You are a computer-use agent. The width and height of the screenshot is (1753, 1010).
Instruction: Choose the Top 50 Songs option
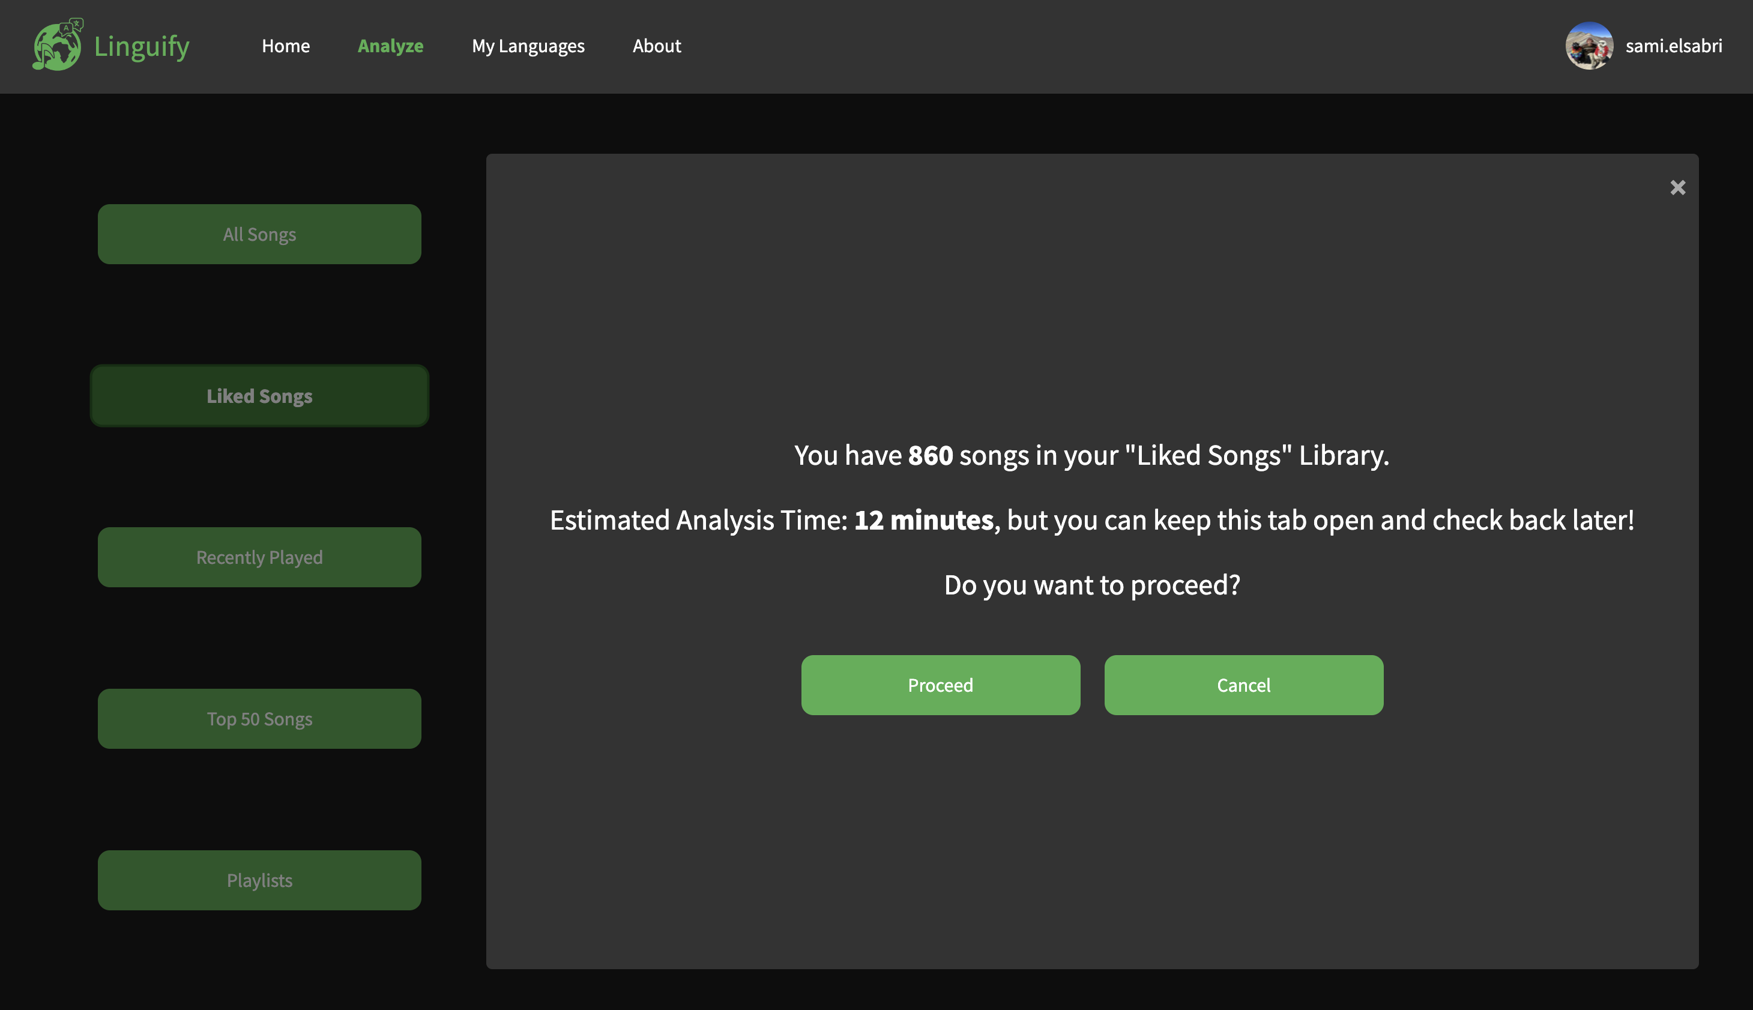[259, 719]
